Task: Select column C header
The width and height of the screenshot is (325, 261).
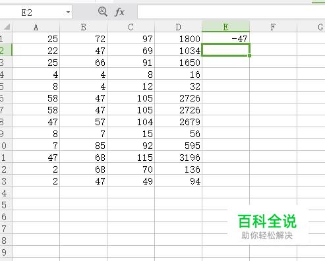Action: [x=131, y=27]
